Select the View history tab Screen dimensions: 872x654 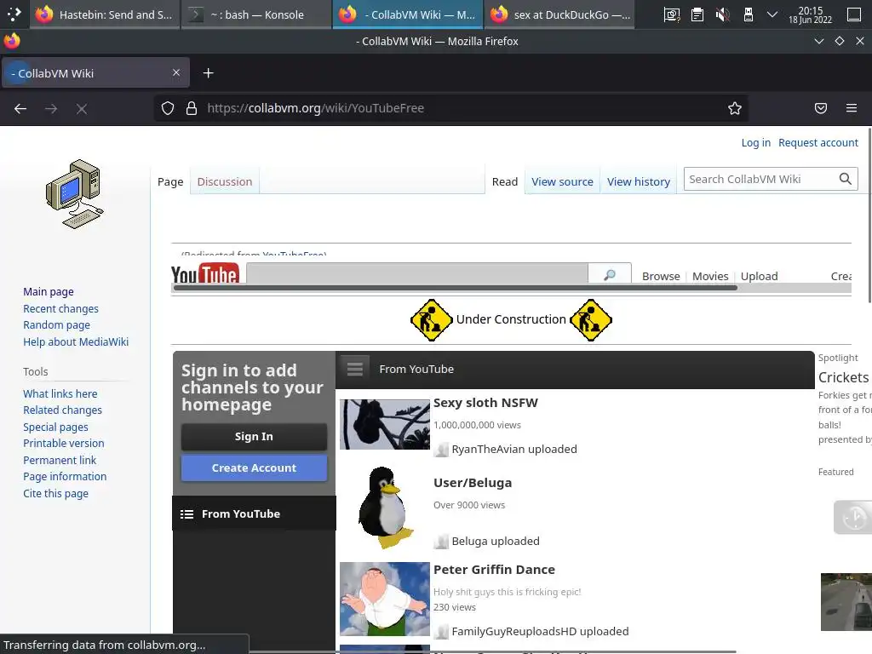(x=639, y=182)
